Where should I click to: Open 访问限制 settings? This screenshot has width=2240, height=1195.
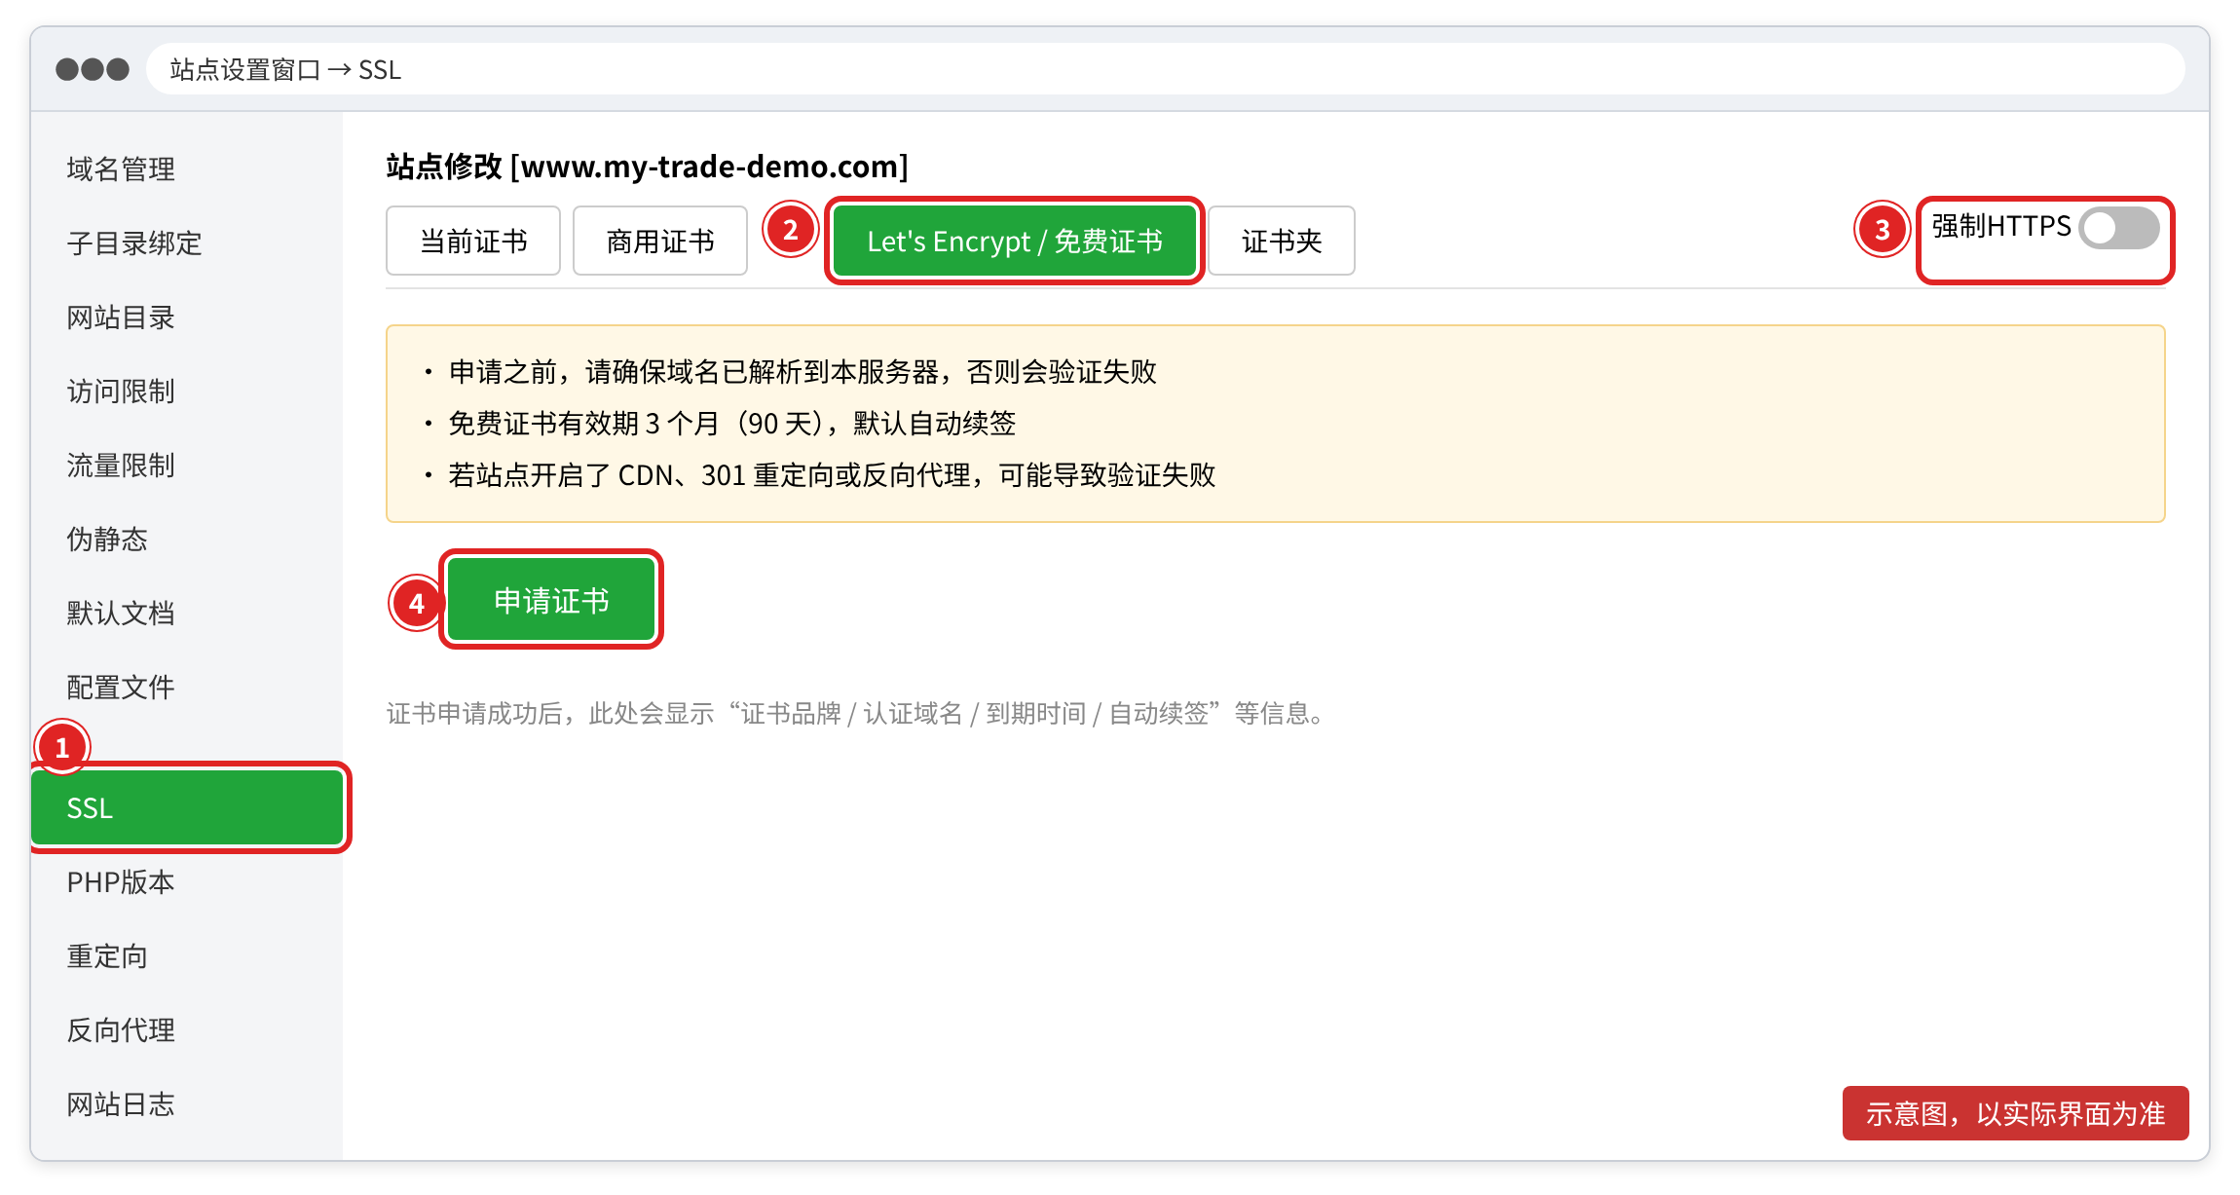click(x=121, y=392)
